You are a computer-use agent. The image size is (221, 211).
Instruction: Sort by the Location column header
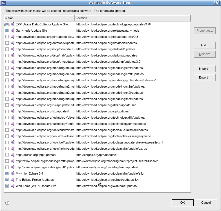132,18
